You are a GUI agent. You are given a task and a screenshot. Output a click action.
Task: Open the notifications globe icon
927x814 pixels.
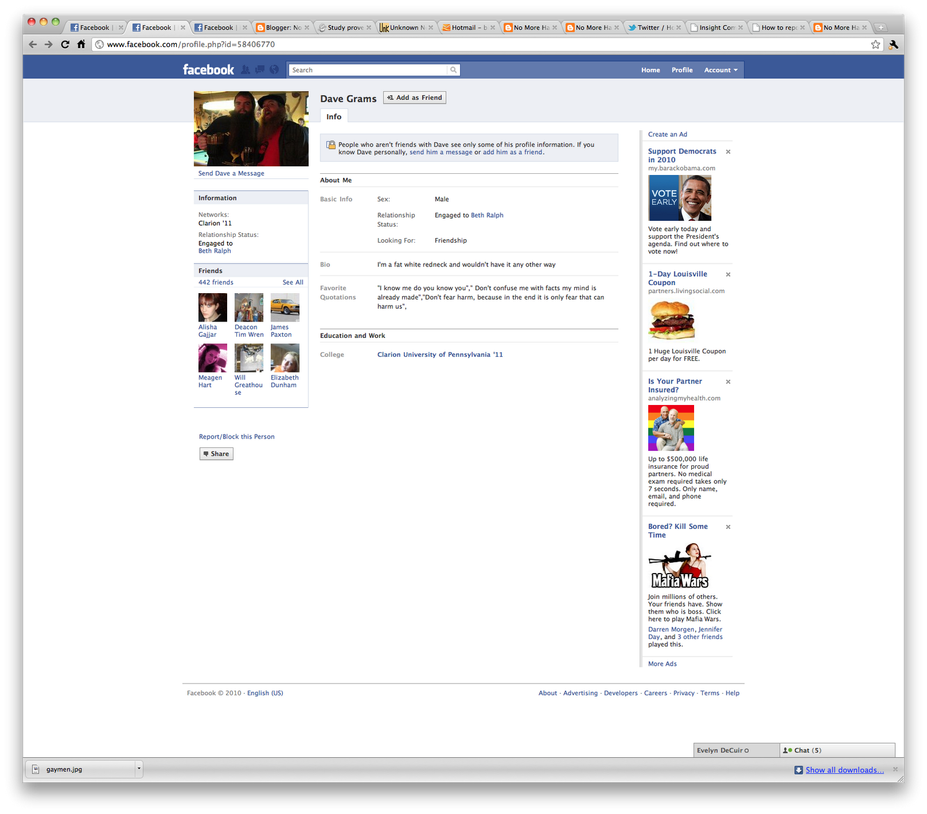coord(274,70)
